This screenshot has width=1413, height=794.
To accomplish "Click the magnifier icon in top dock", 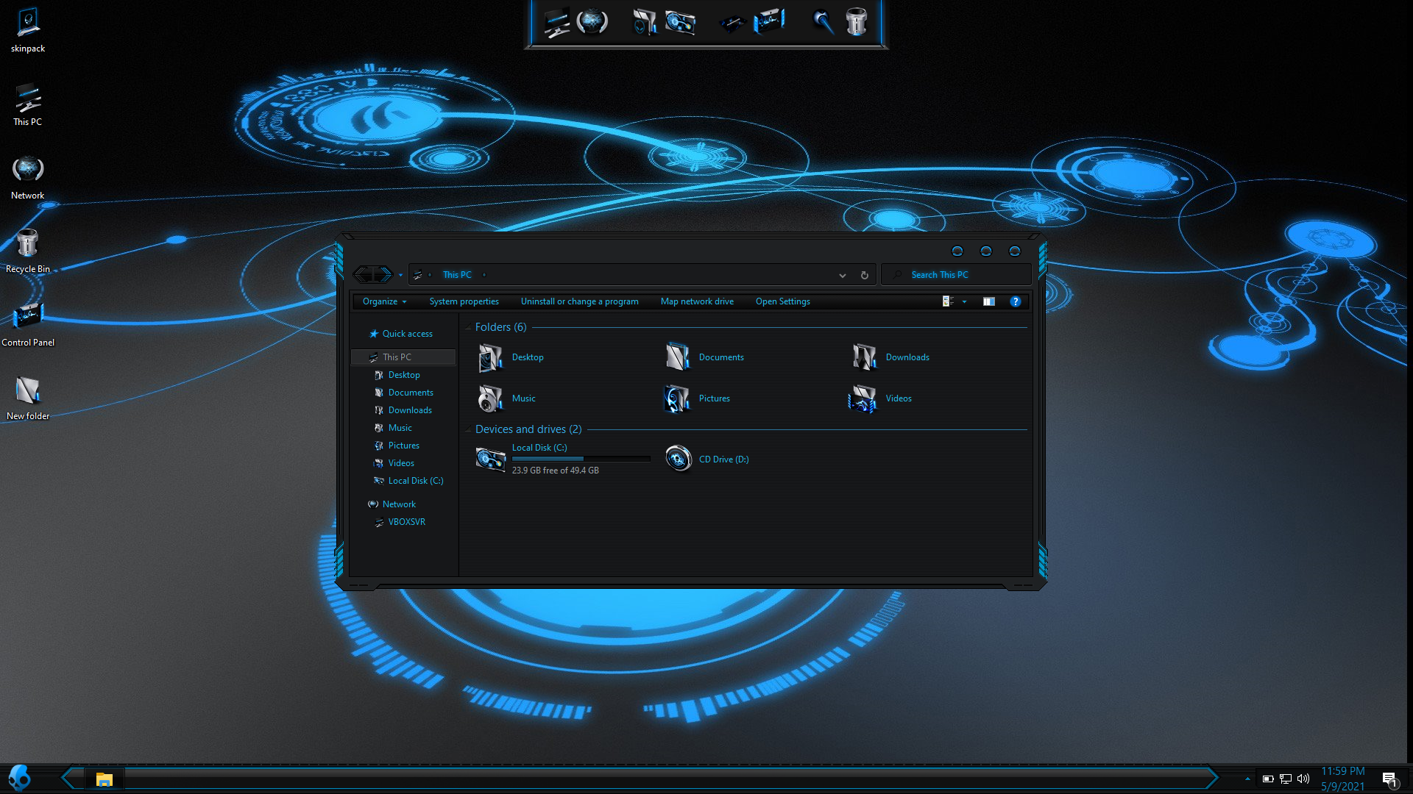I will point(823,22).
